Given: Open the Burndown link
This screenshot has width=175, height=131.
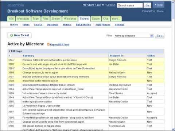Looking at the screenshot, I should pyautogui.click(x=52, y=25).
